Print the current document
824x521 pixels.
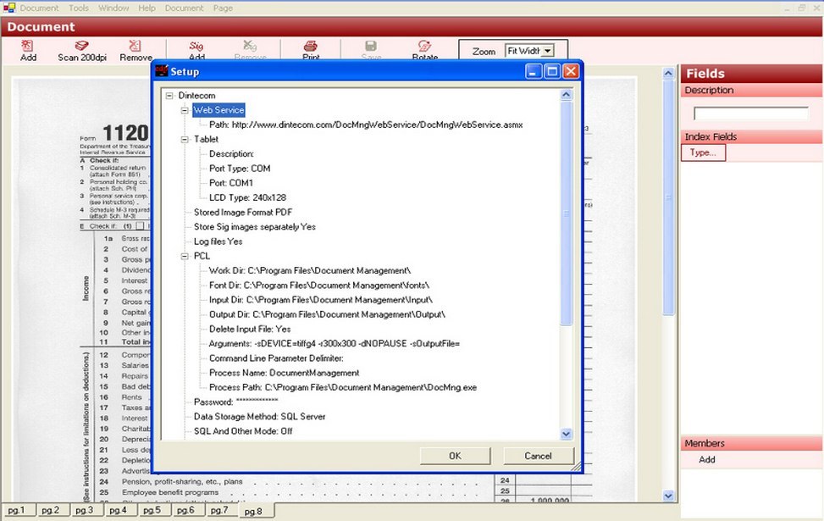point(310,51)
